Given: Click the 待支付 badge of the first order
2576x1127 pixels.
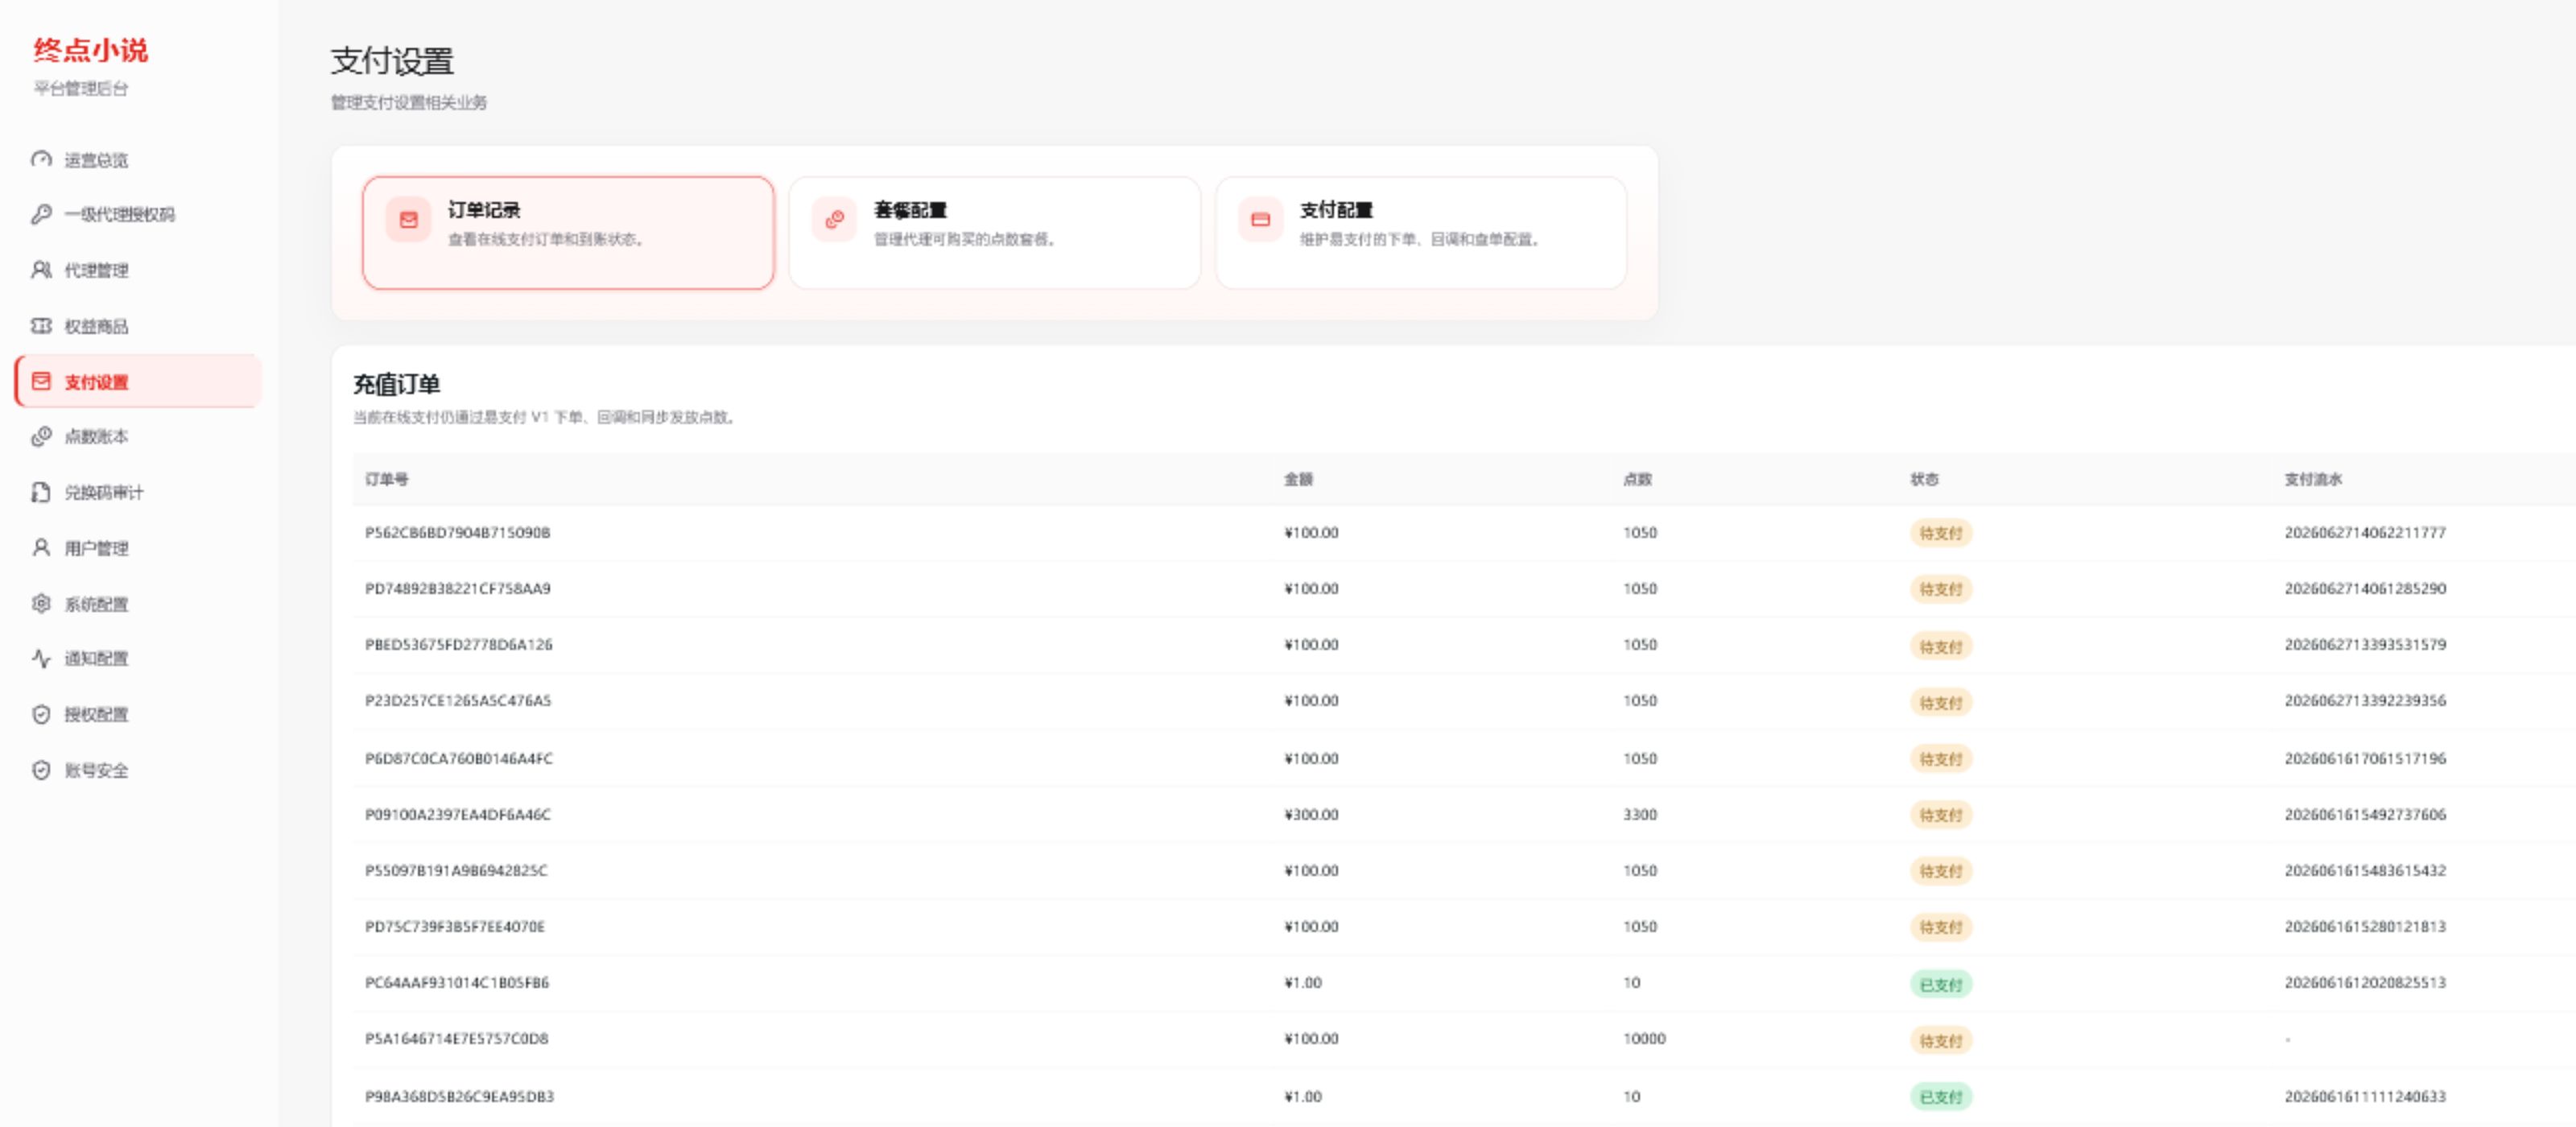Looking at the screenshot, I should [1941, 533].
